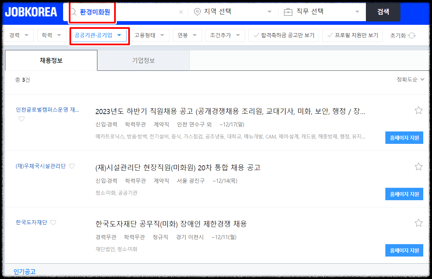The width and height of the screenshot is (432, 279).
Task: Open (재)시설관리단 현장직원(미화원) 20차 posting
Action: click(178, 167)
